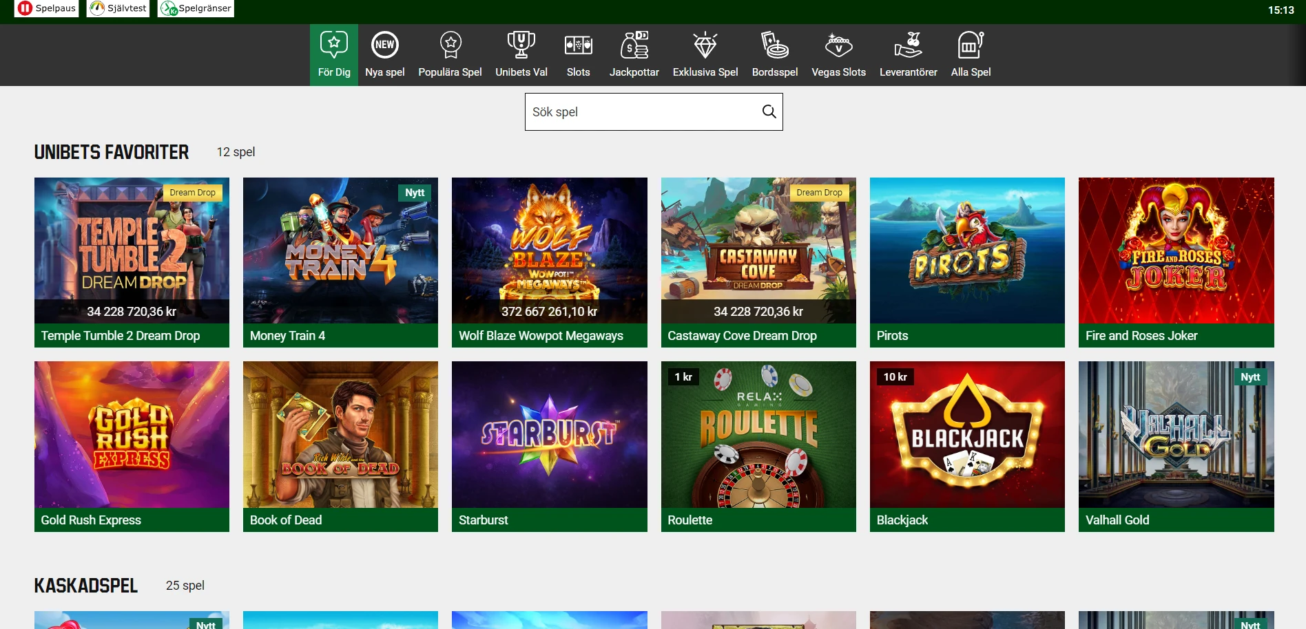1306x629 pixels.
Task: Click the KASKADSPEL section heading
Action: click(86, 586)
